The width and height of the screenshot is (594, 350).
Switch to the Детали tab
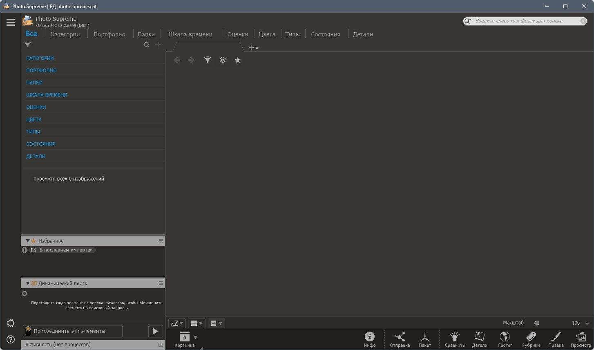point(363,34)
